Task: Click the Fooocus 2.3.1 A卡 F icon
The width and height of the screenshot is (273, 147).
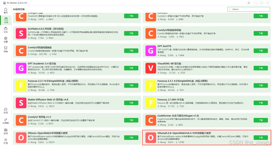Action: (151, 85)
